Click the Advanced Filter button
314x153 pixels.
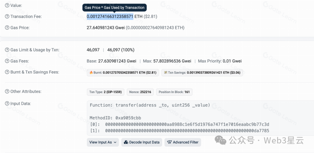coord(183,142)
